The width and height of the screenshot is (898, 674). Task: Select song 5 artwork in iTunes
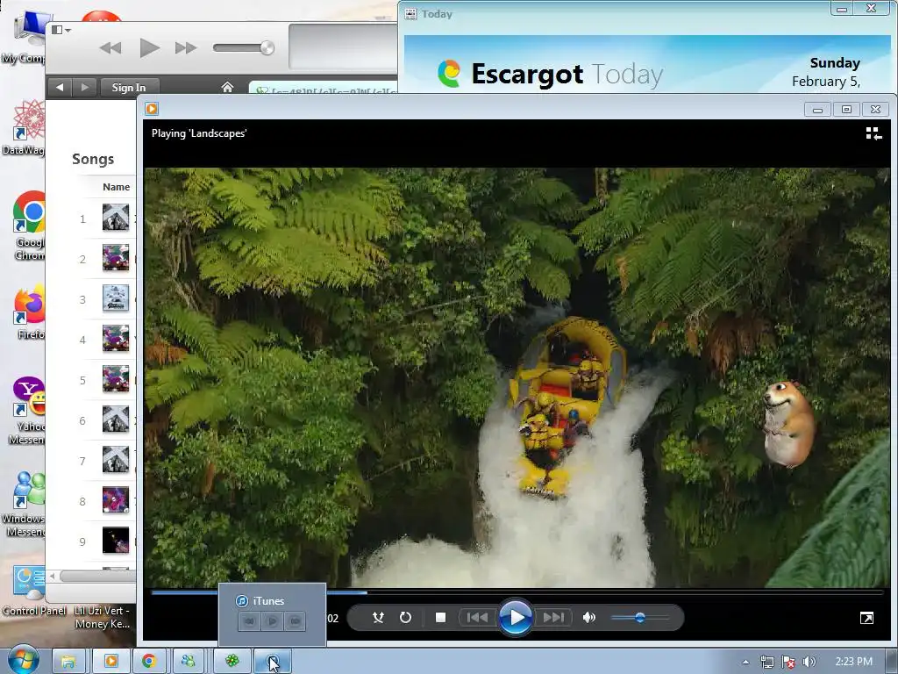coord(116,379)
